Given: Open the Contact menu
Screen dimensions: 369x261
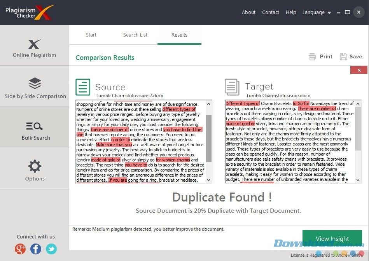Looking at the screenshot, I should [271, 12].
